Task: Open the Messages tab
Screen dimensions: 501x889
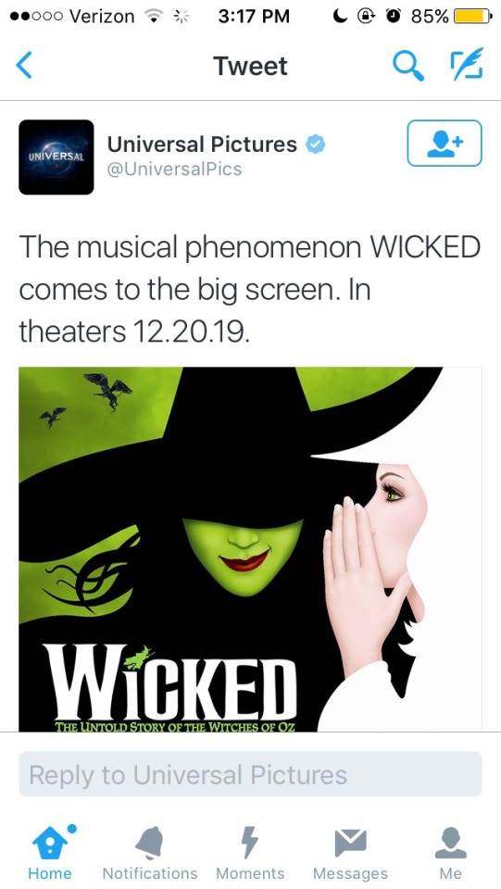Action: pyautogui.click(x=350, y=852)
